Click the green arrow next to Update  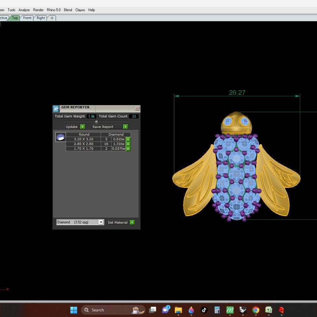pos(82,127)
